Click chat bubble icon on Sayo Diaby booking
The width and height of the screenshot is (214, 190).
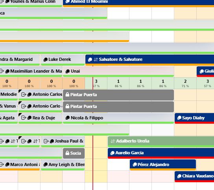click(179, 118)
